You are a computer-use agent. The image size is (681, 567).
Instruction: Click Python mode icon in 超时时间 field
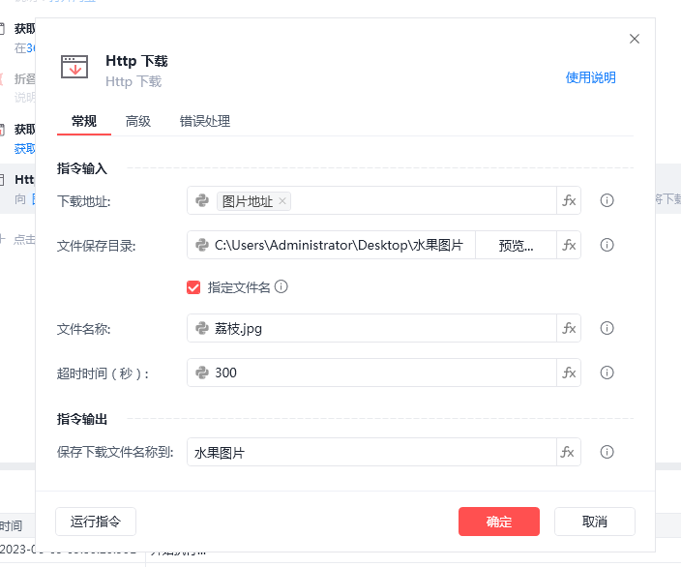coord(202,373)
